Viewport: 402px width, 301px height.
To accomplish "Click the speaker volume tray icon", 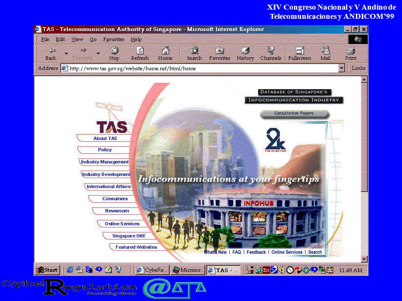I will pyautogui.click(x=281, y=270).
